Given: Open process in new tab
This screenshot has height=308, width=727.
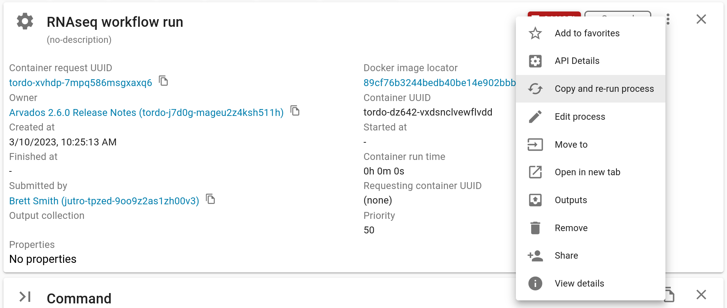Looking at the screenshot, I should click(x=587, y=172).
